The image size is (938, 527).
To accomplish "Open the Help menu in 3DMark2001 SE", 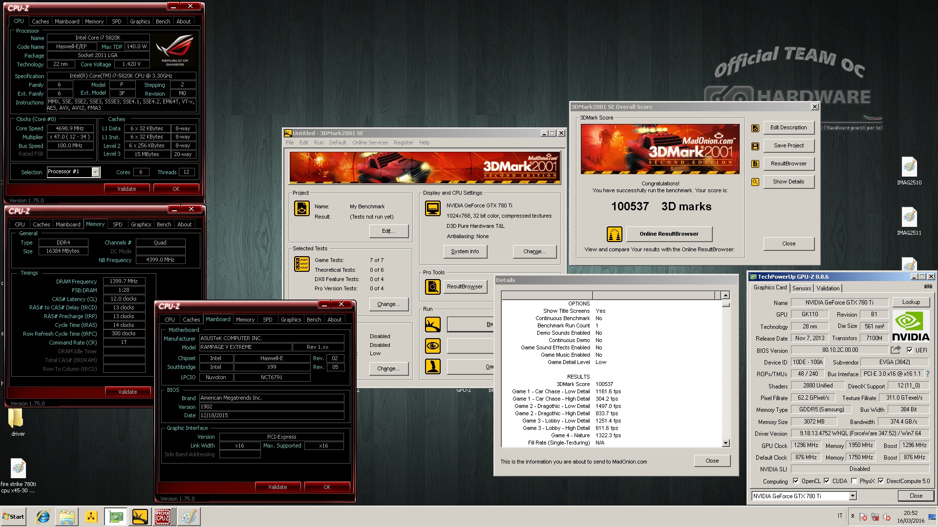I will [424, 142].
